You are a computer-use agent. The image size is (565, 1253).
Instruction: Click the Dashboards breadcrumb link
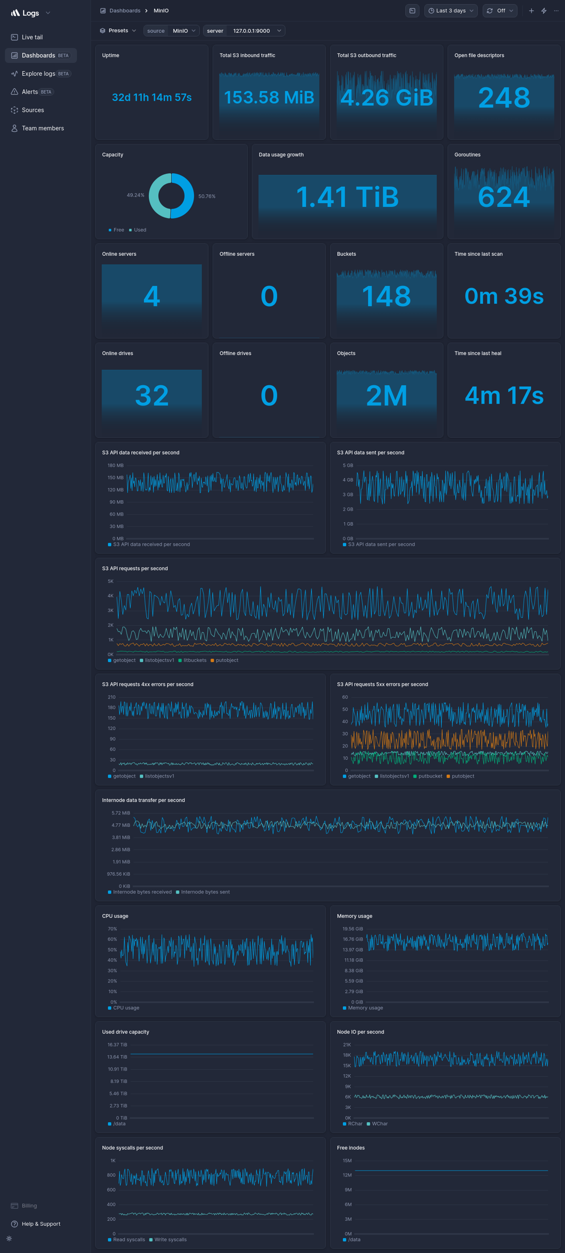125,11
